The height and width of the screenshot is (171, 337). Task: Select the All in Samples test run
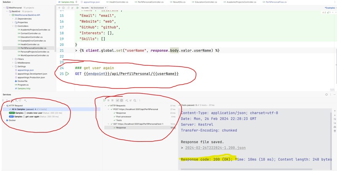pyautogui.click(x=51, y=109)
